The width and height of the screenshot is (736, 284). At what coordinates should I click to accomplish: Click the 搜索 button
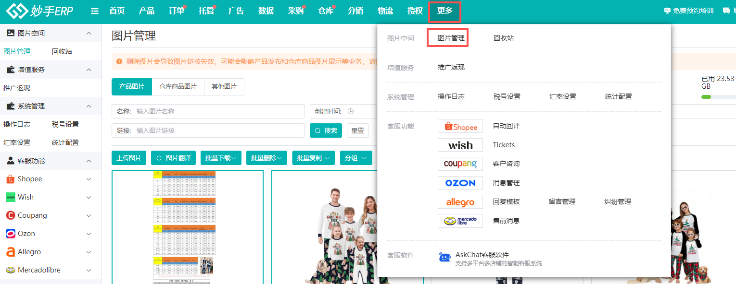coord(326,130)
